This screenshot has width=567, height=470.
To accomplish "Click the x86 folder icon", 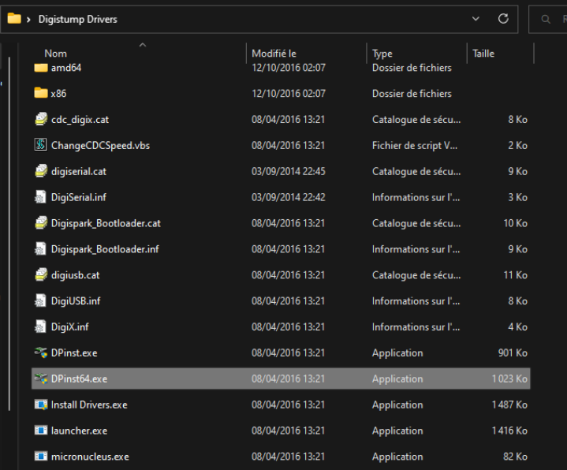I will 41,94.
